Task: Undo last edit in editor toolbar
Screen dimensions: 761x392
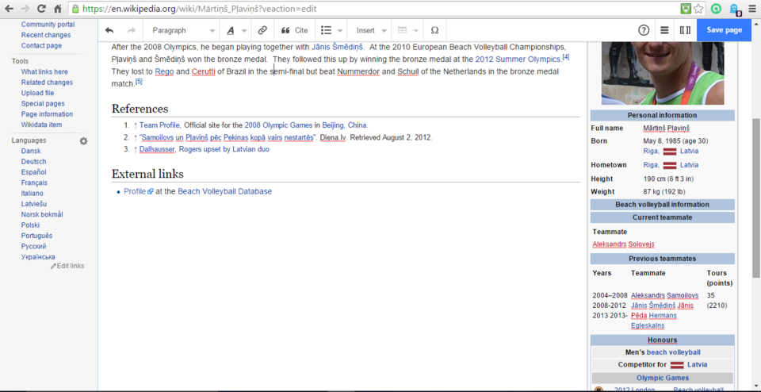Action: tap(109, 30)
